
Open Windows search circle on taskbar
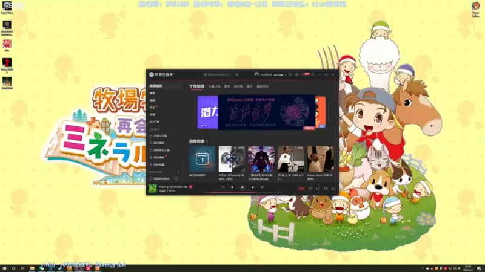(13, 268)
